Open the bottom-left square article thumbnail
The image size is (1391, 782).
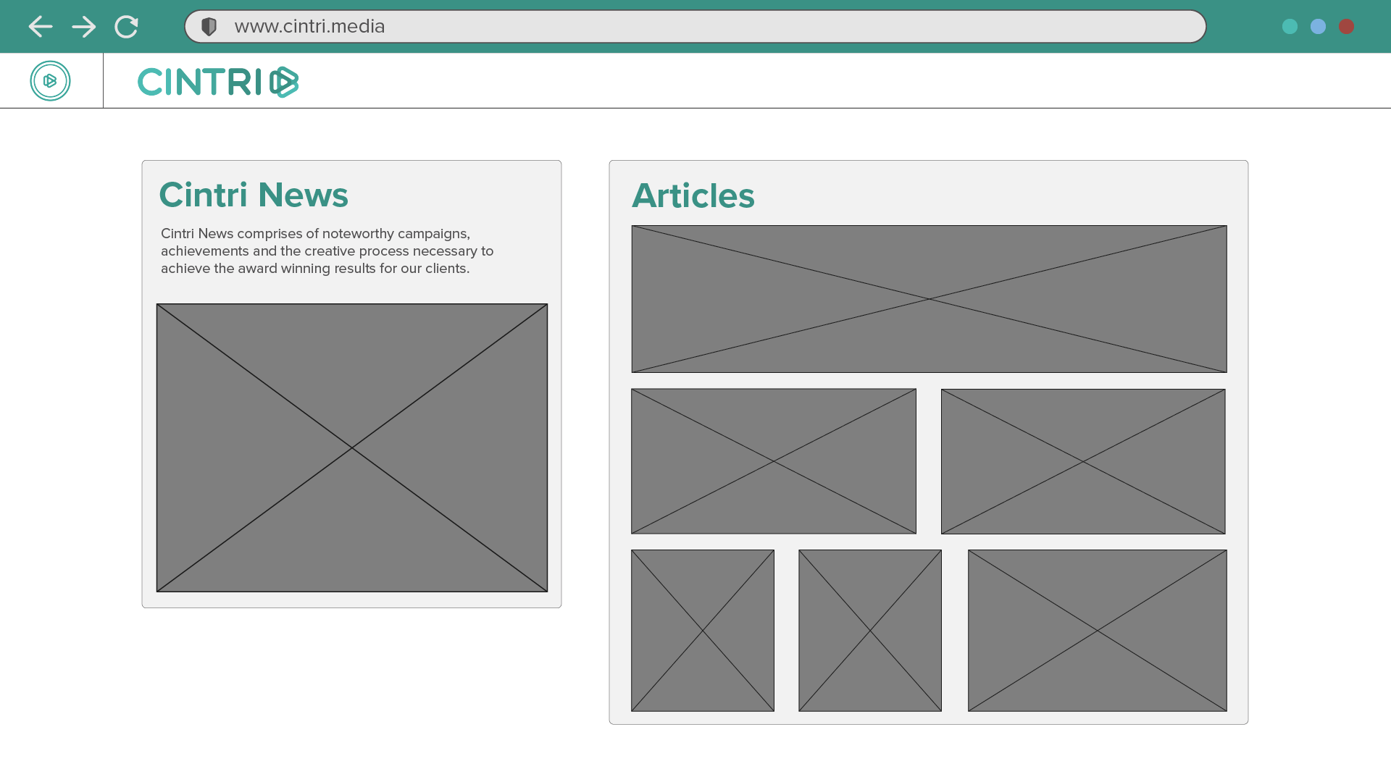(x=702, y=630)
